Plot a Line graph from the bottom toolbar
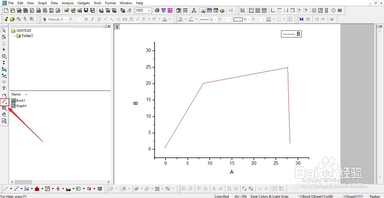This screenshot has width=384, height=198. click(x=6, y=189)
